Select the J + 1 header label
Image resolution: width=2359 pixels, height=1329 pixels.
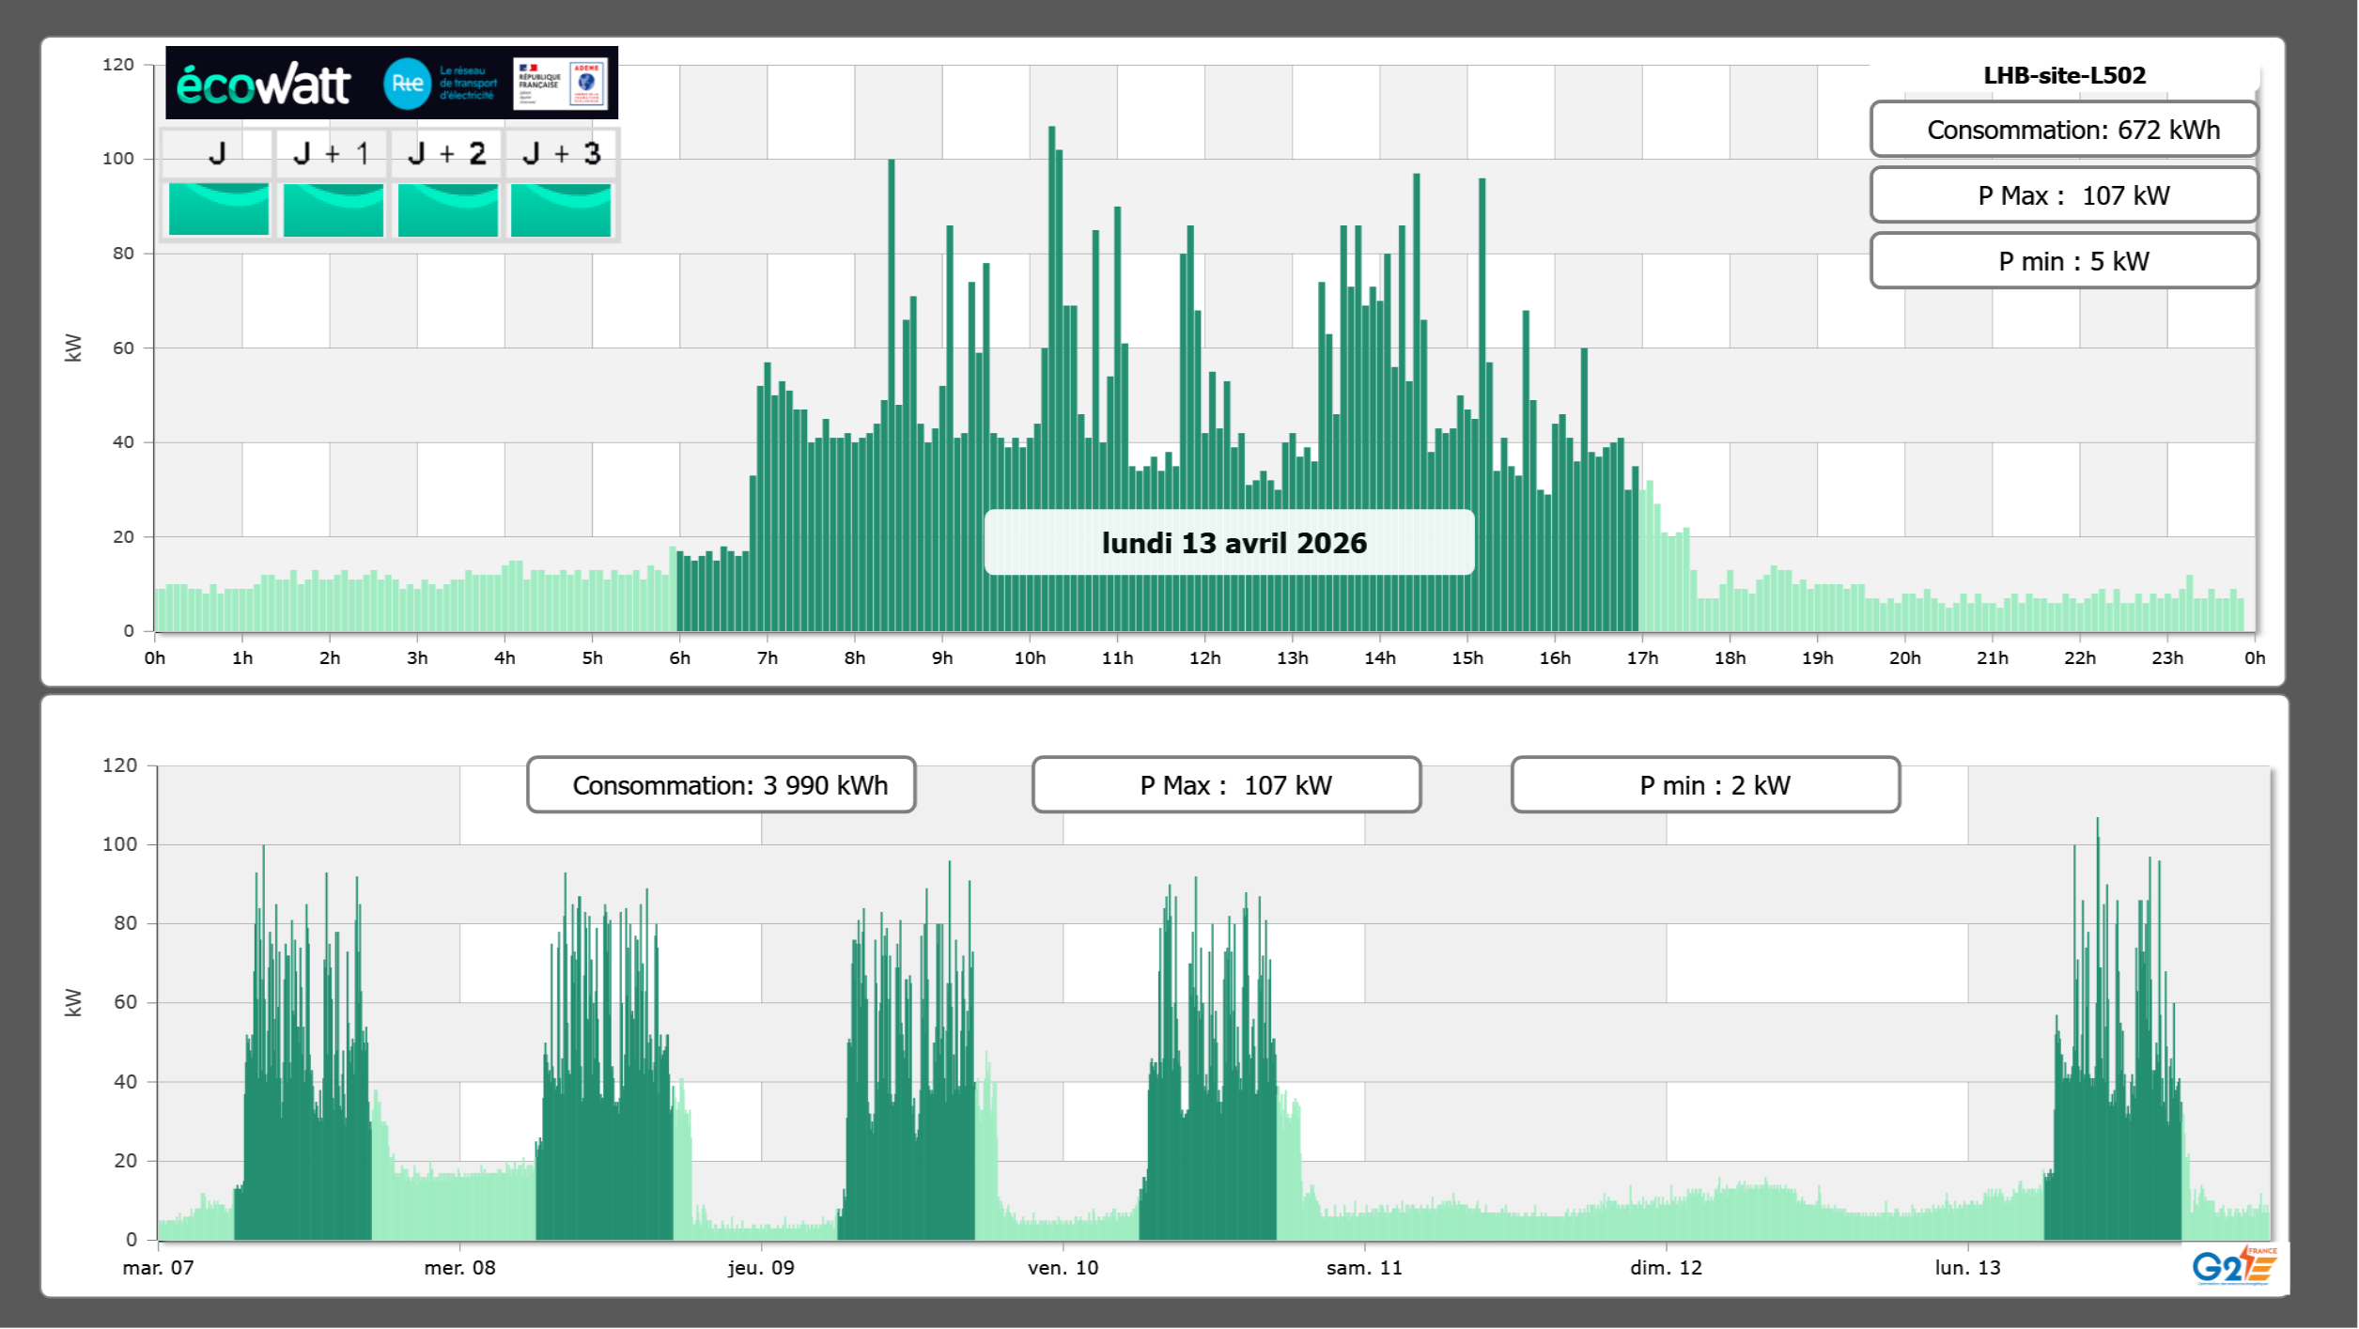pyautogui.click(x=331, y=154)
